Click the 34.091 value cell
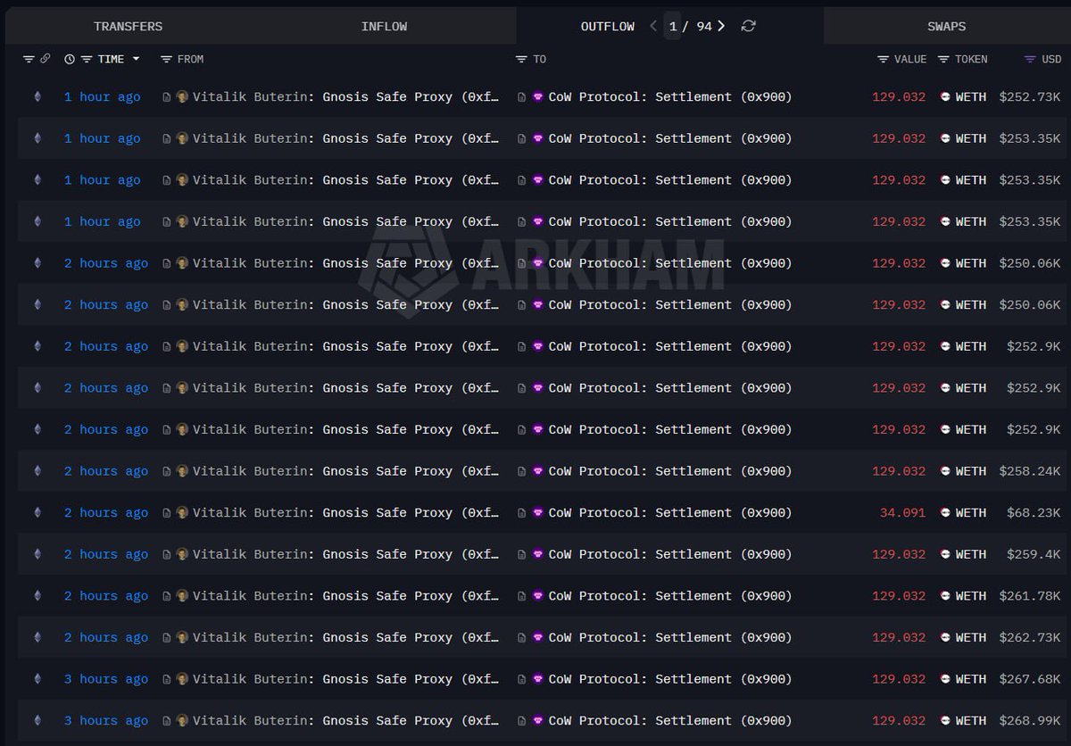The width and height of the screenshot is (1071, 746). (902, 513)
